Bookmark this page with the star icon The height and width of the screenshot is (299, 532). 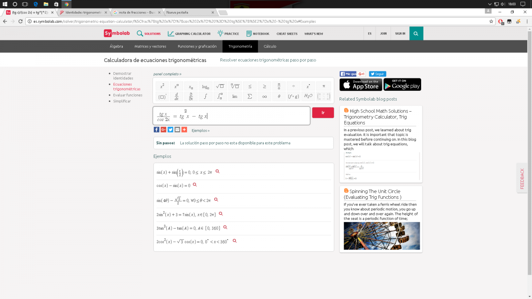[x=491, y=21]
